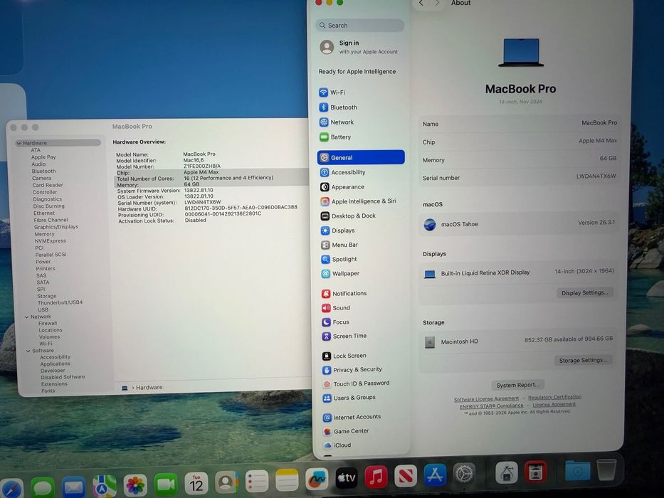Open System Information icon in the Dock
This screenshot has height=498, width=664.
pyautogui.click(x=507, y=472)
